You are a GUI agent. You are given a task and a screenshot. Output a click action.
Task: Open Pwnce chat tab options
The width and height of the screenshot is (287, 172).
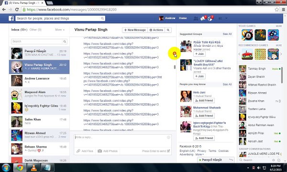[x=231, y=160]
